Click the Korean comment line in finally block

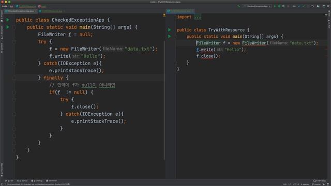point(82,85)
